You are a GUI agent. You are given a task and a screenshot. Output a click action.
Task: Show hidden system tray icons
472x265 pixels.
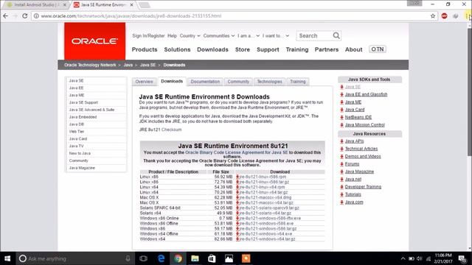click(x=403, y=258)
